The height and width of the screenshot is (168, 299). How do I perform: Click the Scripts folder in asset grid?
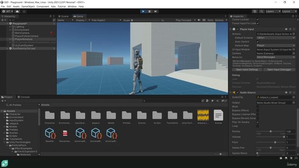pyautogui.click(x=157, y=115)
